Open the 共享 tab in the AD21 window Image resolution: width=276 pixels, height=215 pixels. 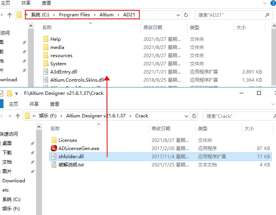[x=26, y=3]
